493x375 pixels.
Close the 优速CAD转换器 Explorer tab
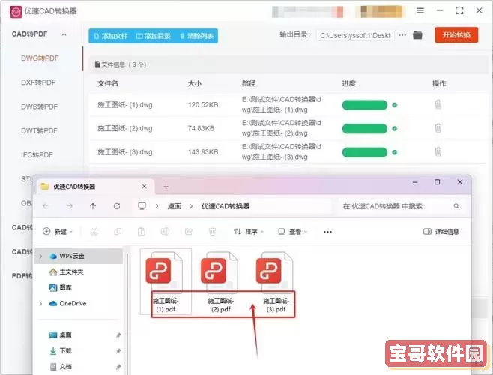tap(144, 187)
